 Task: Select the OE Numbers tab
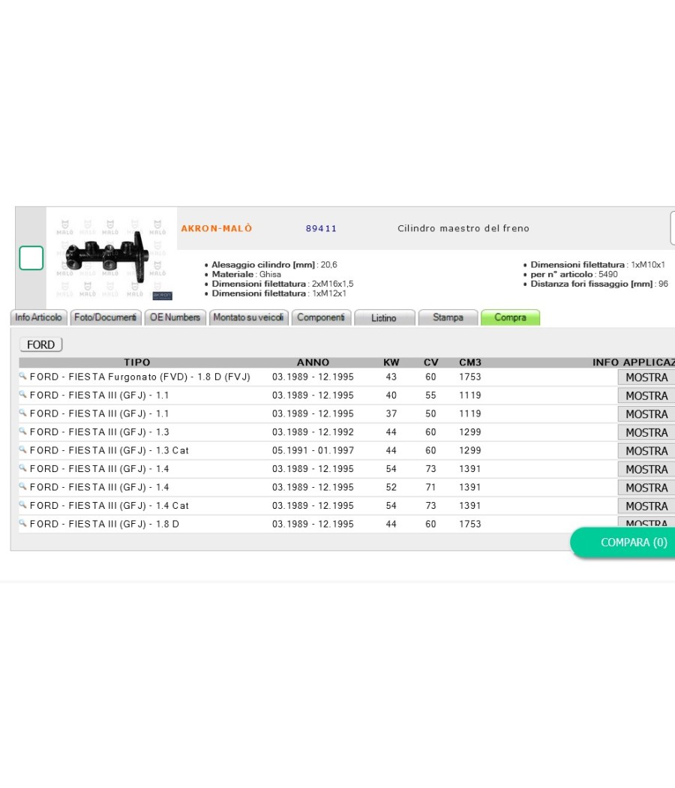point(175,317)
